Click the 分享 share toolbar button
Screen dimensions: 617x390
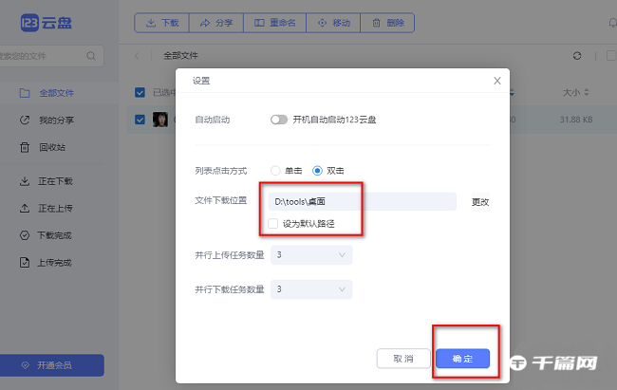coord(215,22)
